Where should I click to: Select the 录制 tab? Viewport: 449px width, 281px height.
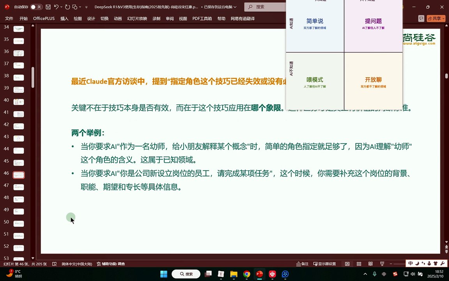pyautogui.click(x=156, y=18)
